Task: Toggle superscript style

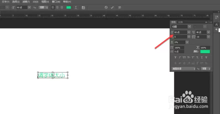Action: click(193, 57)
